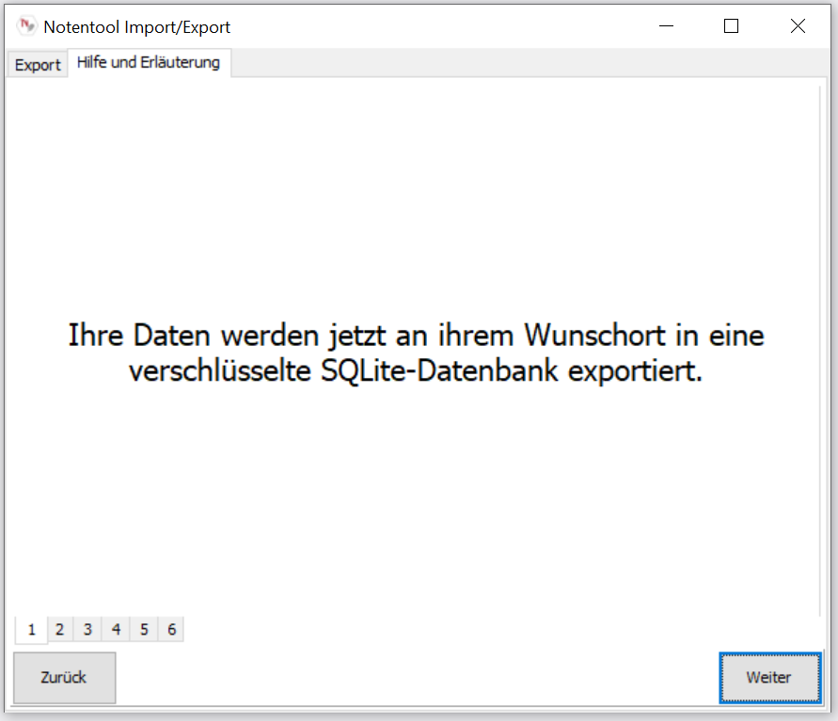This screenshot has width=838, height=721.
Task: Open help page tab 6
Action: (171, 629)
